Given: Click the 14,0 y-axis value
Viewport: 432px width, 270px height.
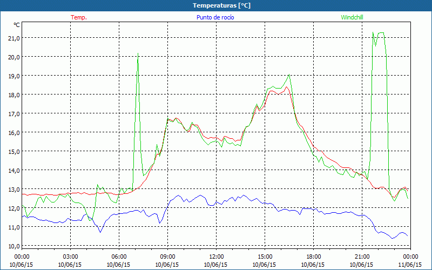Looking at the screenshot, I should coord(13,170).
